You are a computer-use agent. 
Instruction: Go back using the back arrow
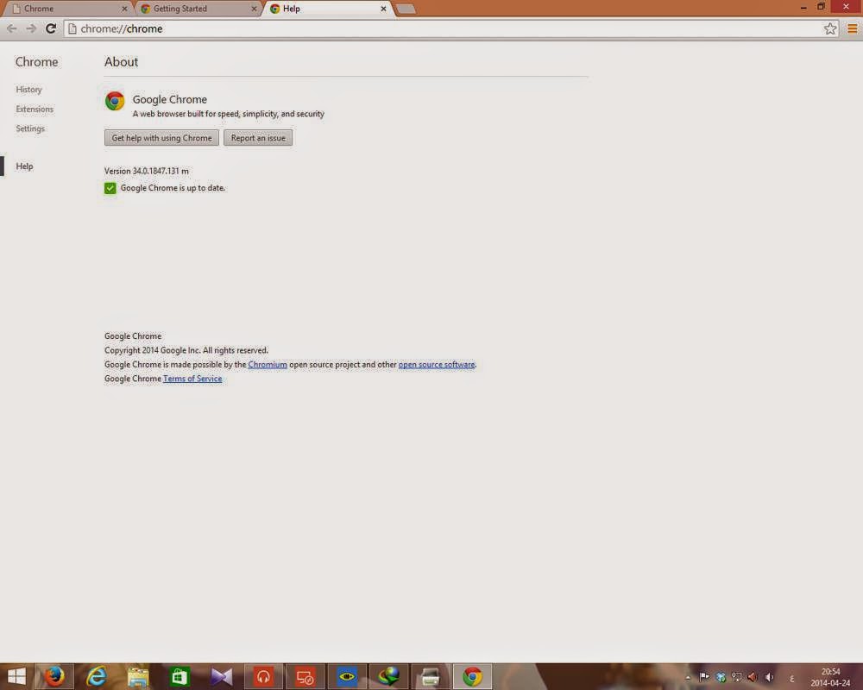(x=11, y=28)
